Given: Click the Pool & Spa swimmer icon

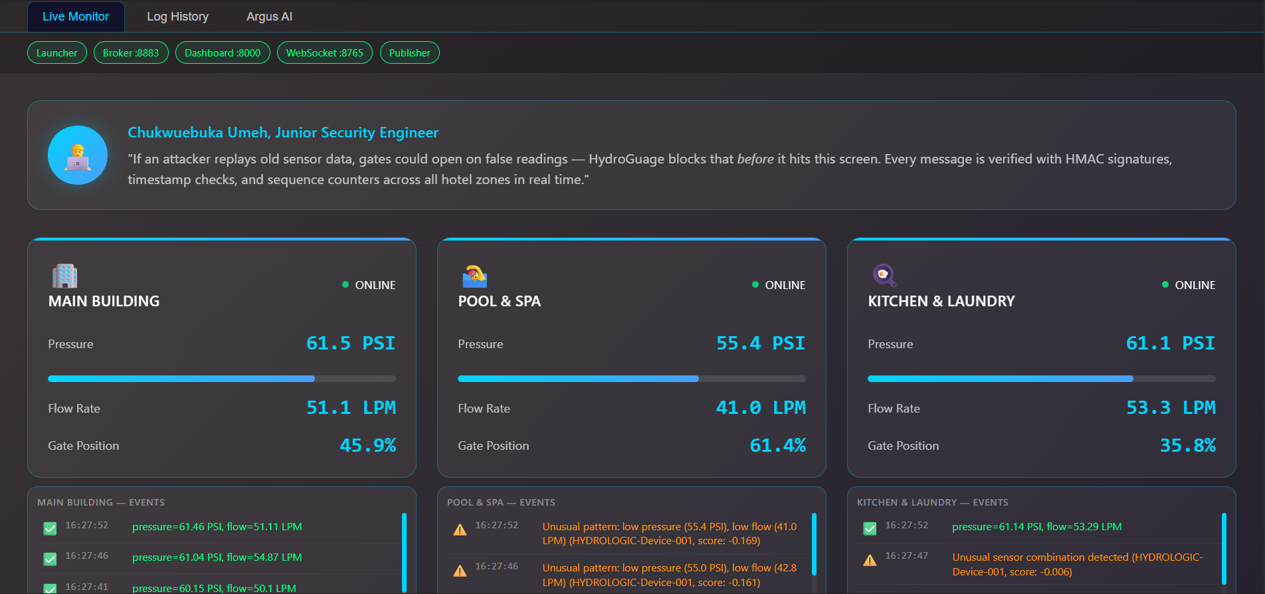Looking at the screenshot, I should tap(474, 276).
